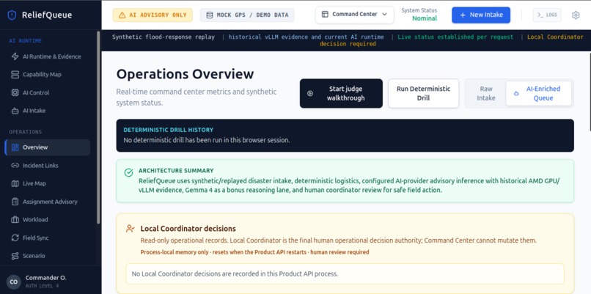
Task: Click the layout icon in the Command Center selector
Action: coord(325,15)
